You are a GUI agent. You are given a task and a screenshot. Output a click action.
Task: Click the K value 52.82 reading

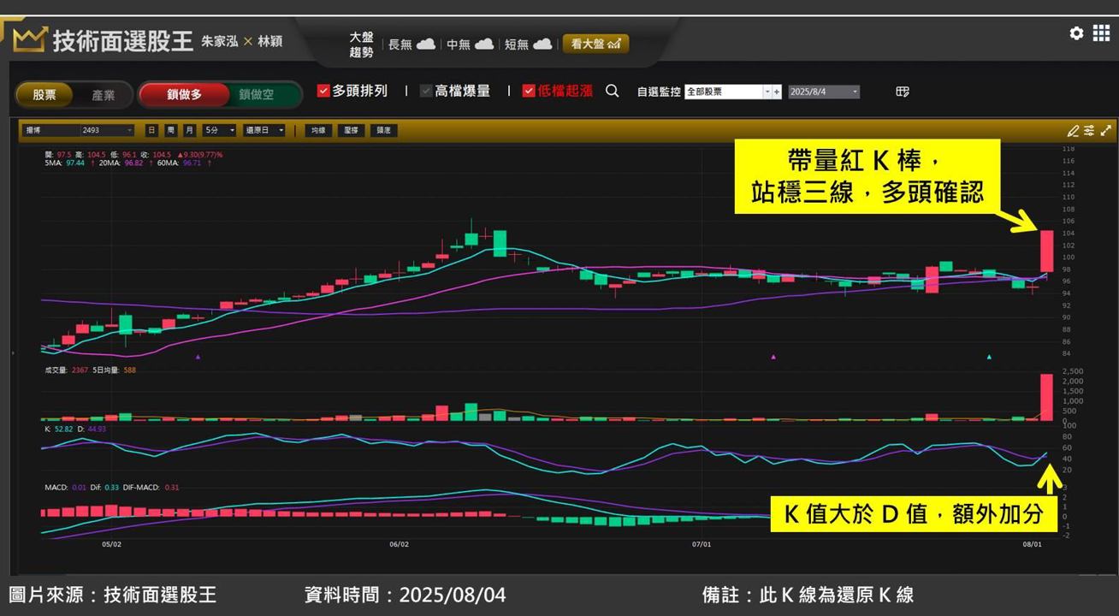[58, 429]
